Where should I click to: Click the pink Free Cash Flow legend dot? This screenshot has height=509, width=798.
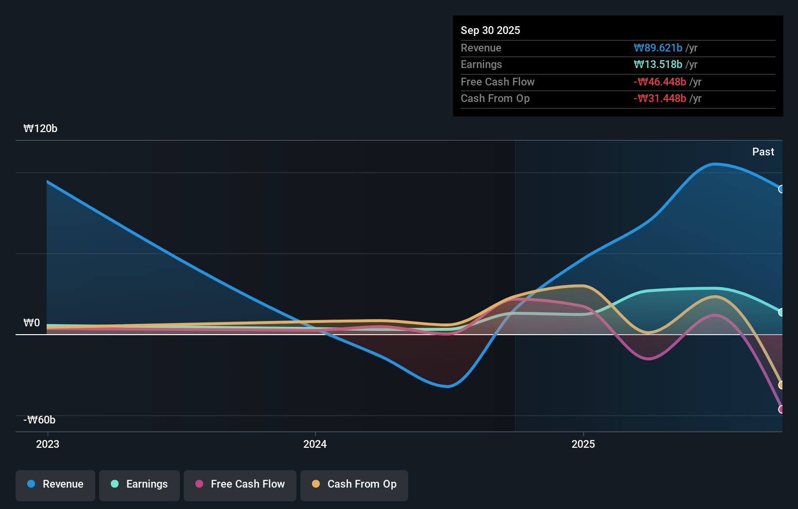[198, 484]
